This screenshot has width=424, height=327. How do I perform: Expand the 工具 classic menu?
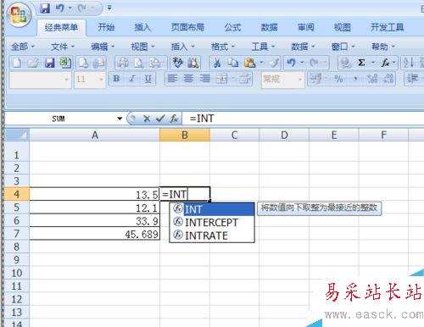coord(263,47)
